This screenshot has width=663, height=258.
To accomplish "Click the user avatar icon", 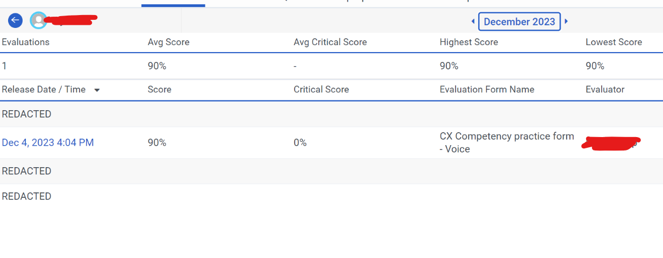I will [x=38, y=20].
